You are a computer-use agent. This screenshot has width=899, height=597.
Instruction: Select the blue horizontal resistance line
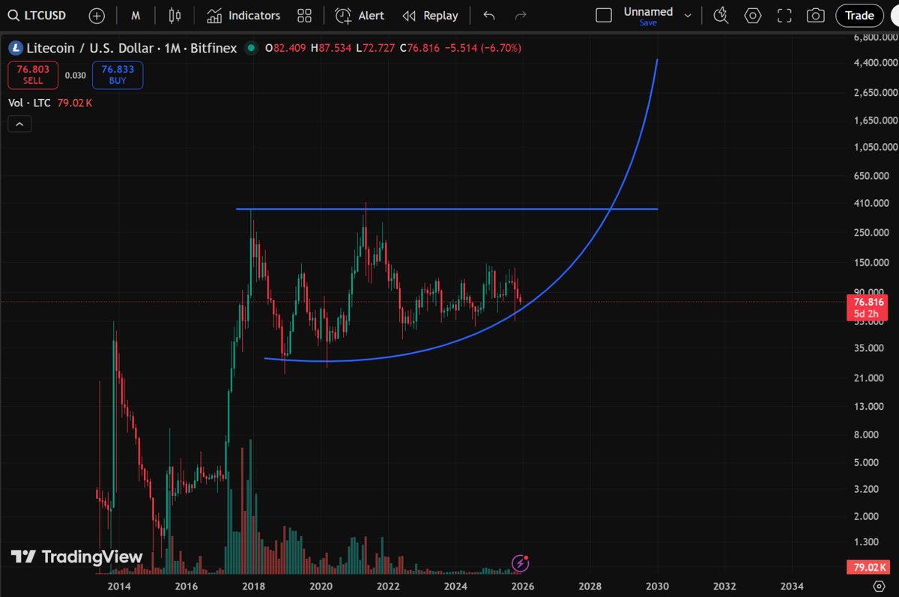pos(447,209)
